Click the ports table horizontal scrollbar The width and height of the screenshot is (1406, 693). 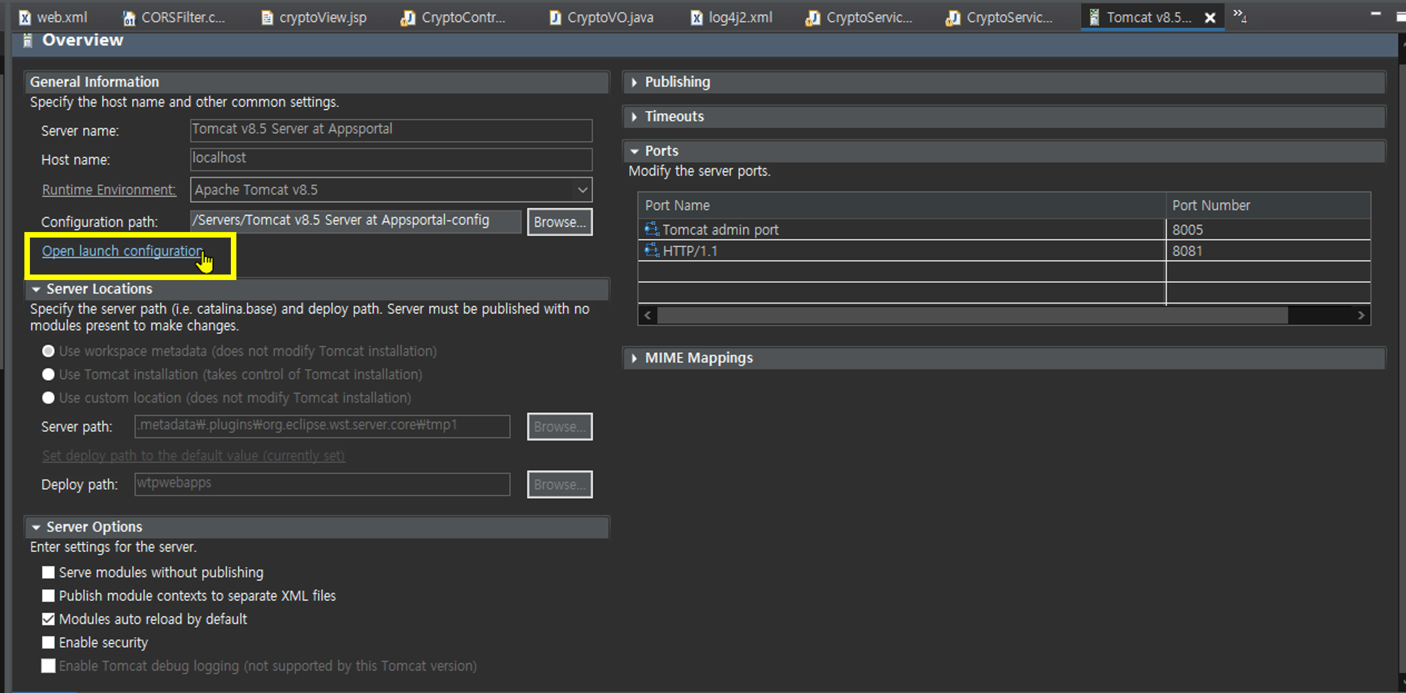click(971, 315)
